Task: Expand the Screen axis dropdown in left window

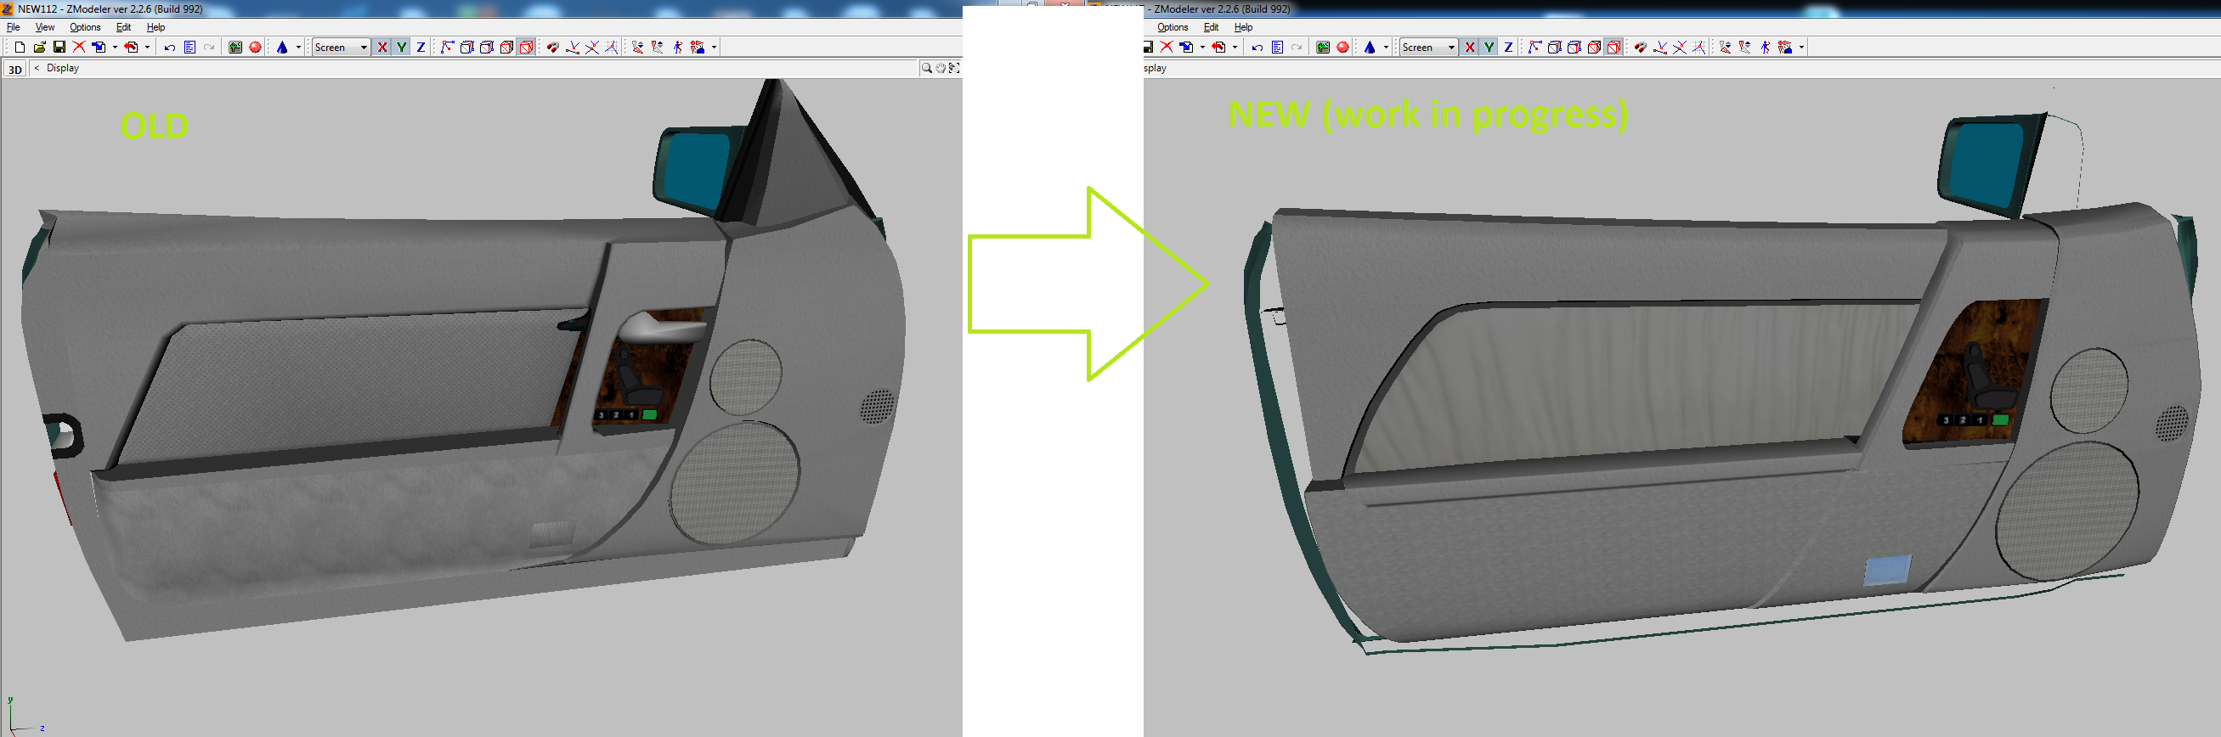Action: tap(364, 48)
